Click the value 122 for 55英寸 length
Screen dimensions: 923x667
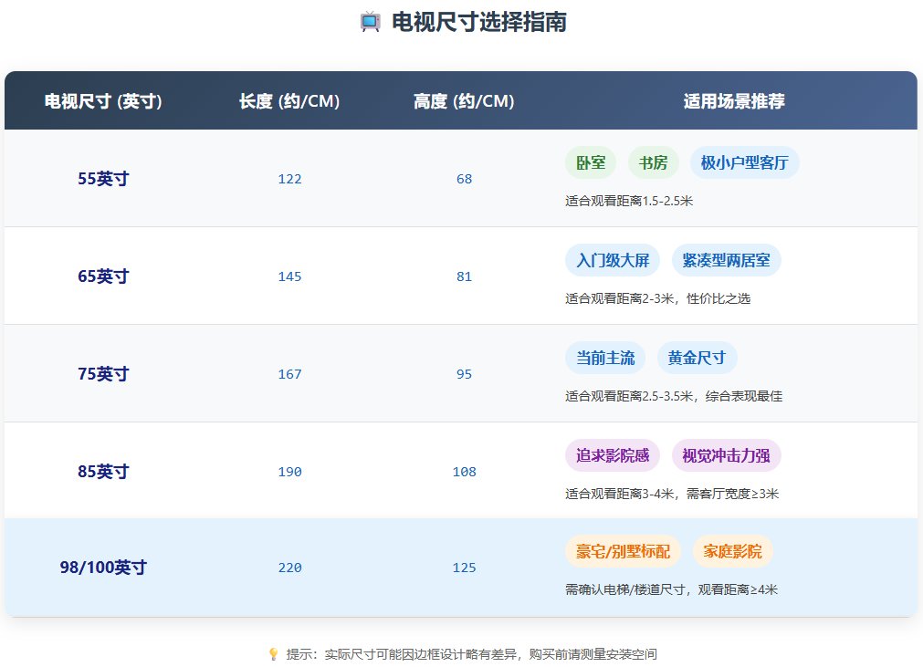click(289, 179)
